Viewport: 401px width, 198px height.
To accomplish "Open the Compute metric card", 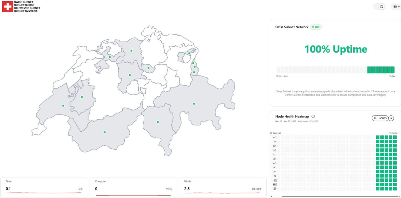I will tap(133, 187).
